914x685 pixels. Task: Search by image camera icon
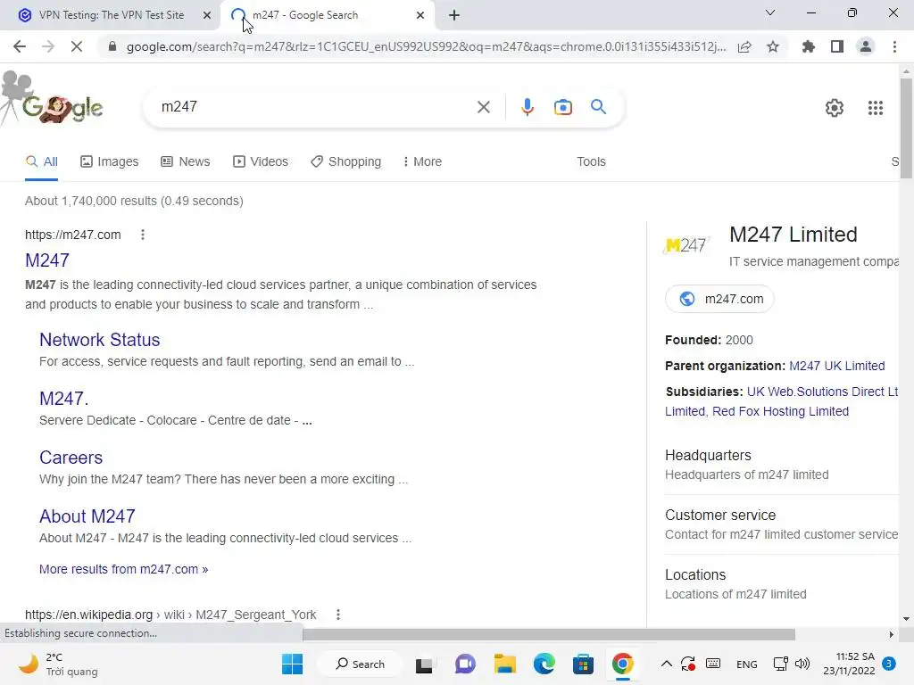click(x=562, y=107)
